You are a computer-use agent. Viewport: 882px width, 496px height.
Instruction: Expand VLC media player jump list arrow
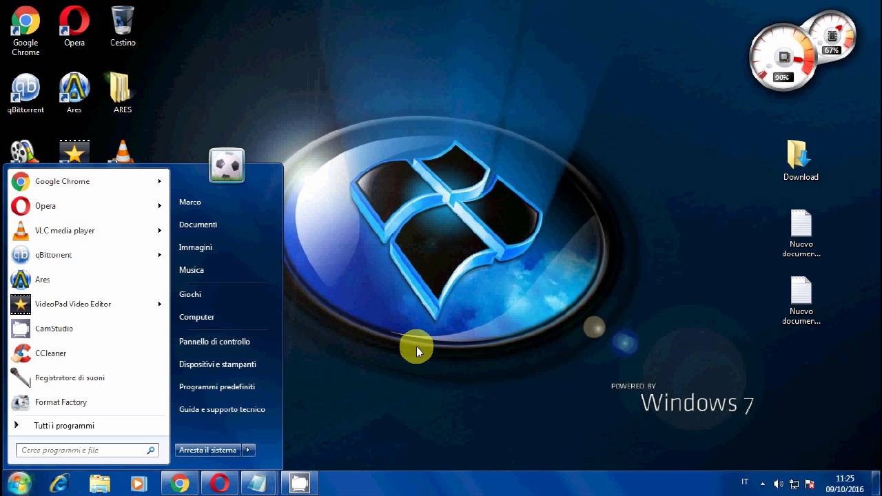159,230
